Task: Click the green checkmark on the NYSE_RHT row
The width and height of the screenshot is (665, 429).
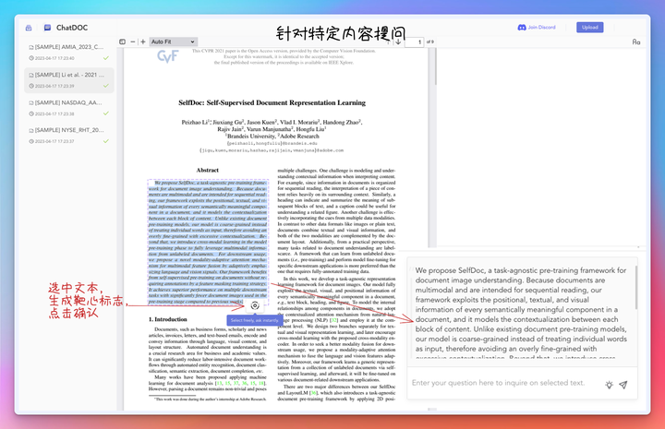Action: 106,141
